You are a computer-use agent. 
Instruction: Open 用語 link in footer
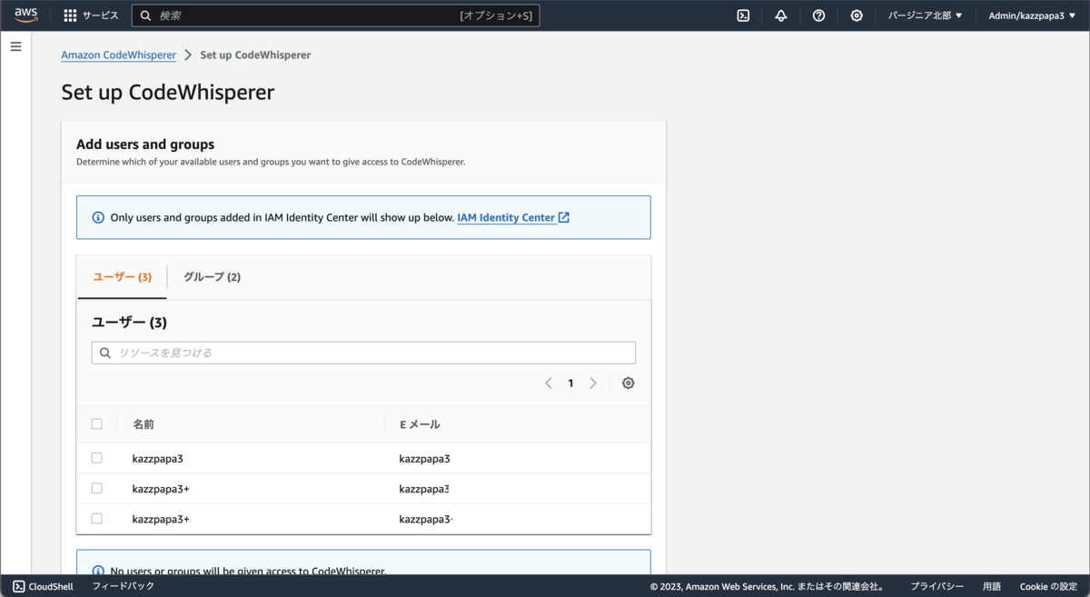pyautogui.click(x=992, y=587)
